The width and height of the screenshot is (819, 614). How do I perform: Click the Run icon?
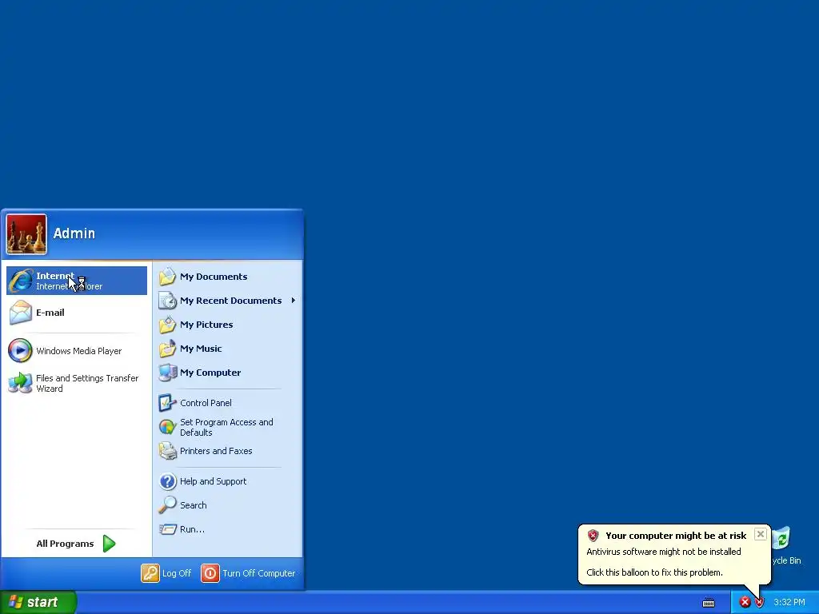pos(168,529)
